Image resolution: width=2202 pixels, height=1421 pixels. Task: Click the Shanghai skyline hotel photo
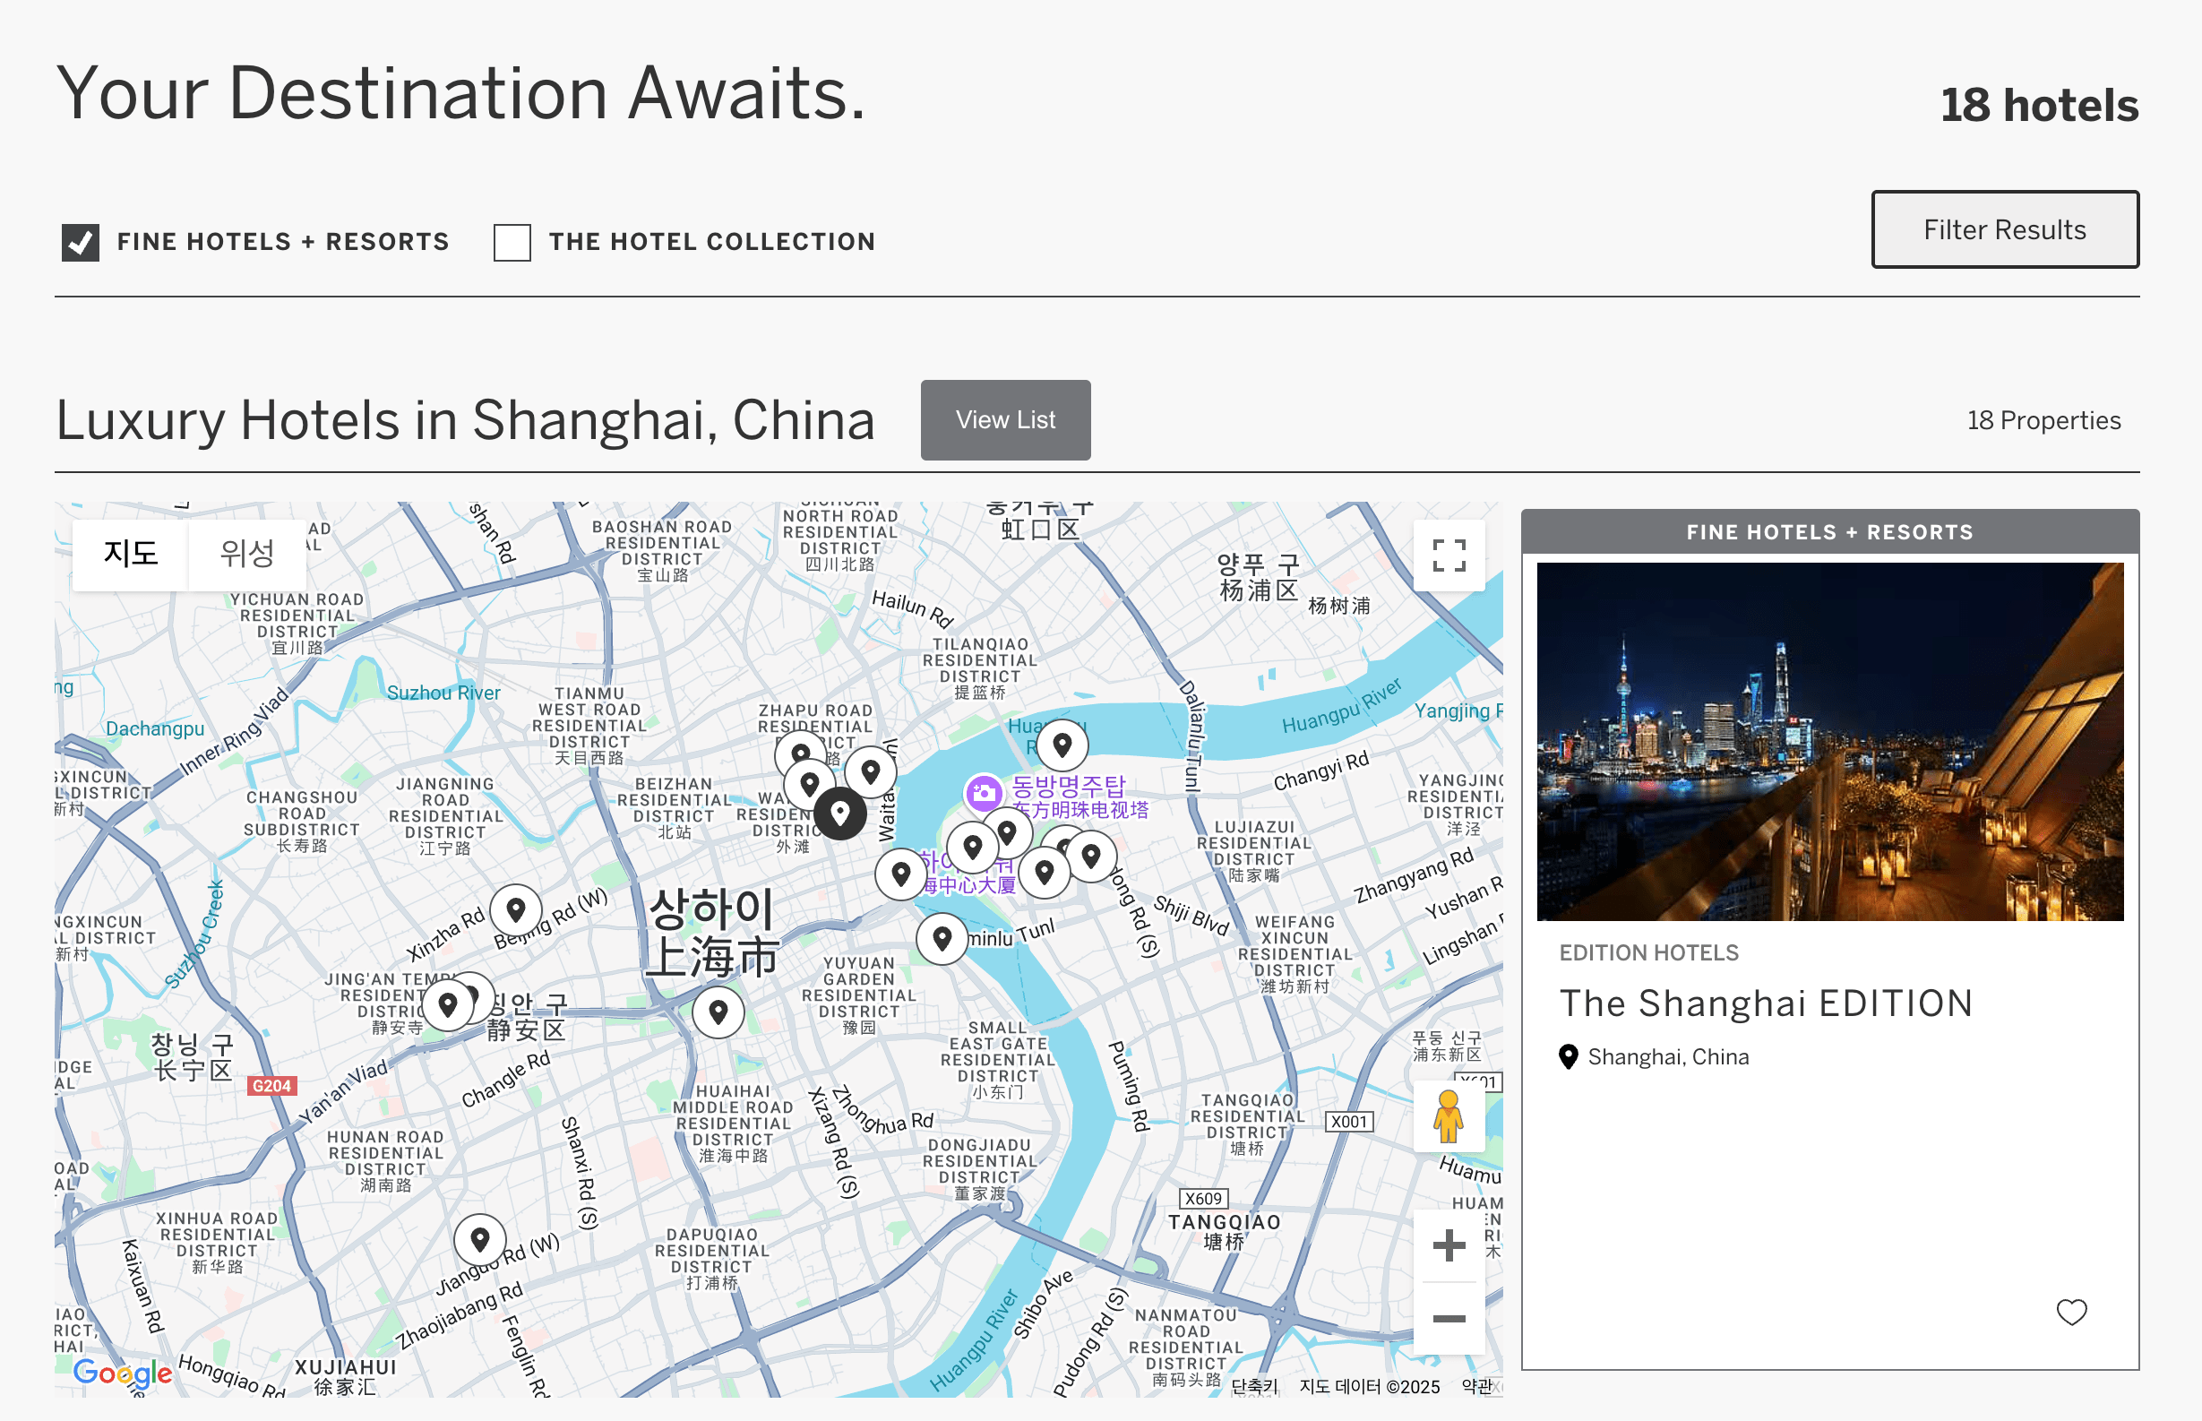pos(1829,741)
